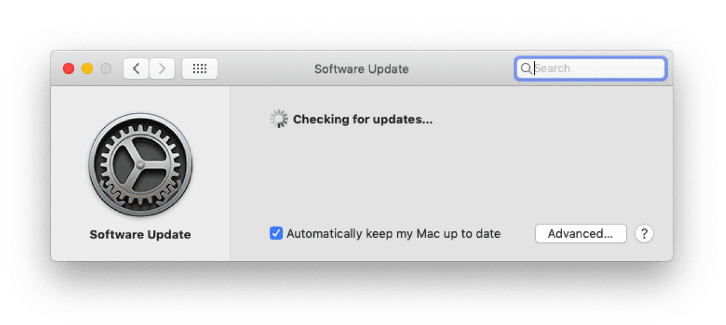Click the magnifying glass in the search box
726x325 pixels.
pos(526,69)
